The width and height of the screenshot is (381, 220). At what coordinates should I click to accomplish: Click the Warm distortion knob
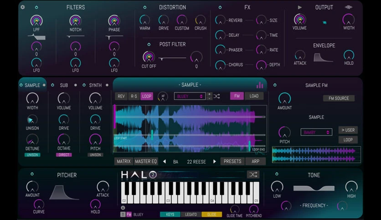pyautogui.click(x=144, y=20)
